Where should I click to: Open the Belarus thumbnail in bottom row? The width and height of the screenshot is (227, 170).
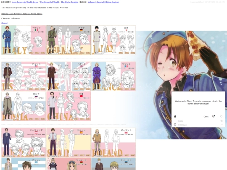(69, 164)
